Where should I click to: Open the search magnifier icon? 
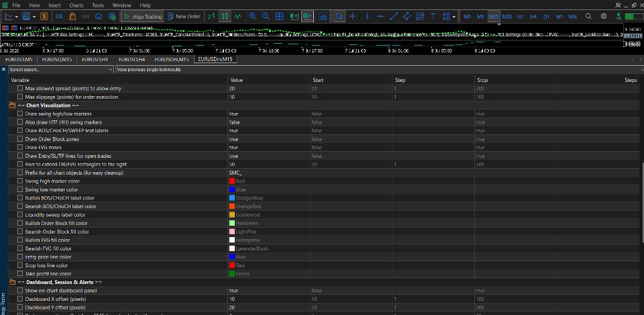click(588, 16)
